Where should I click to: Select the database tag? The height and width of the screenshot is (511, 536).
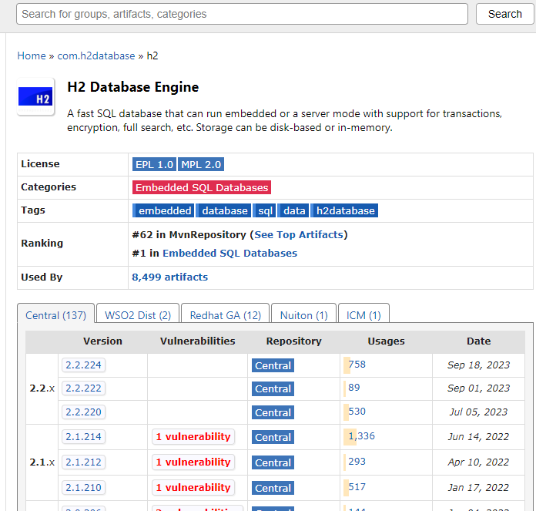tap(223, 210)
